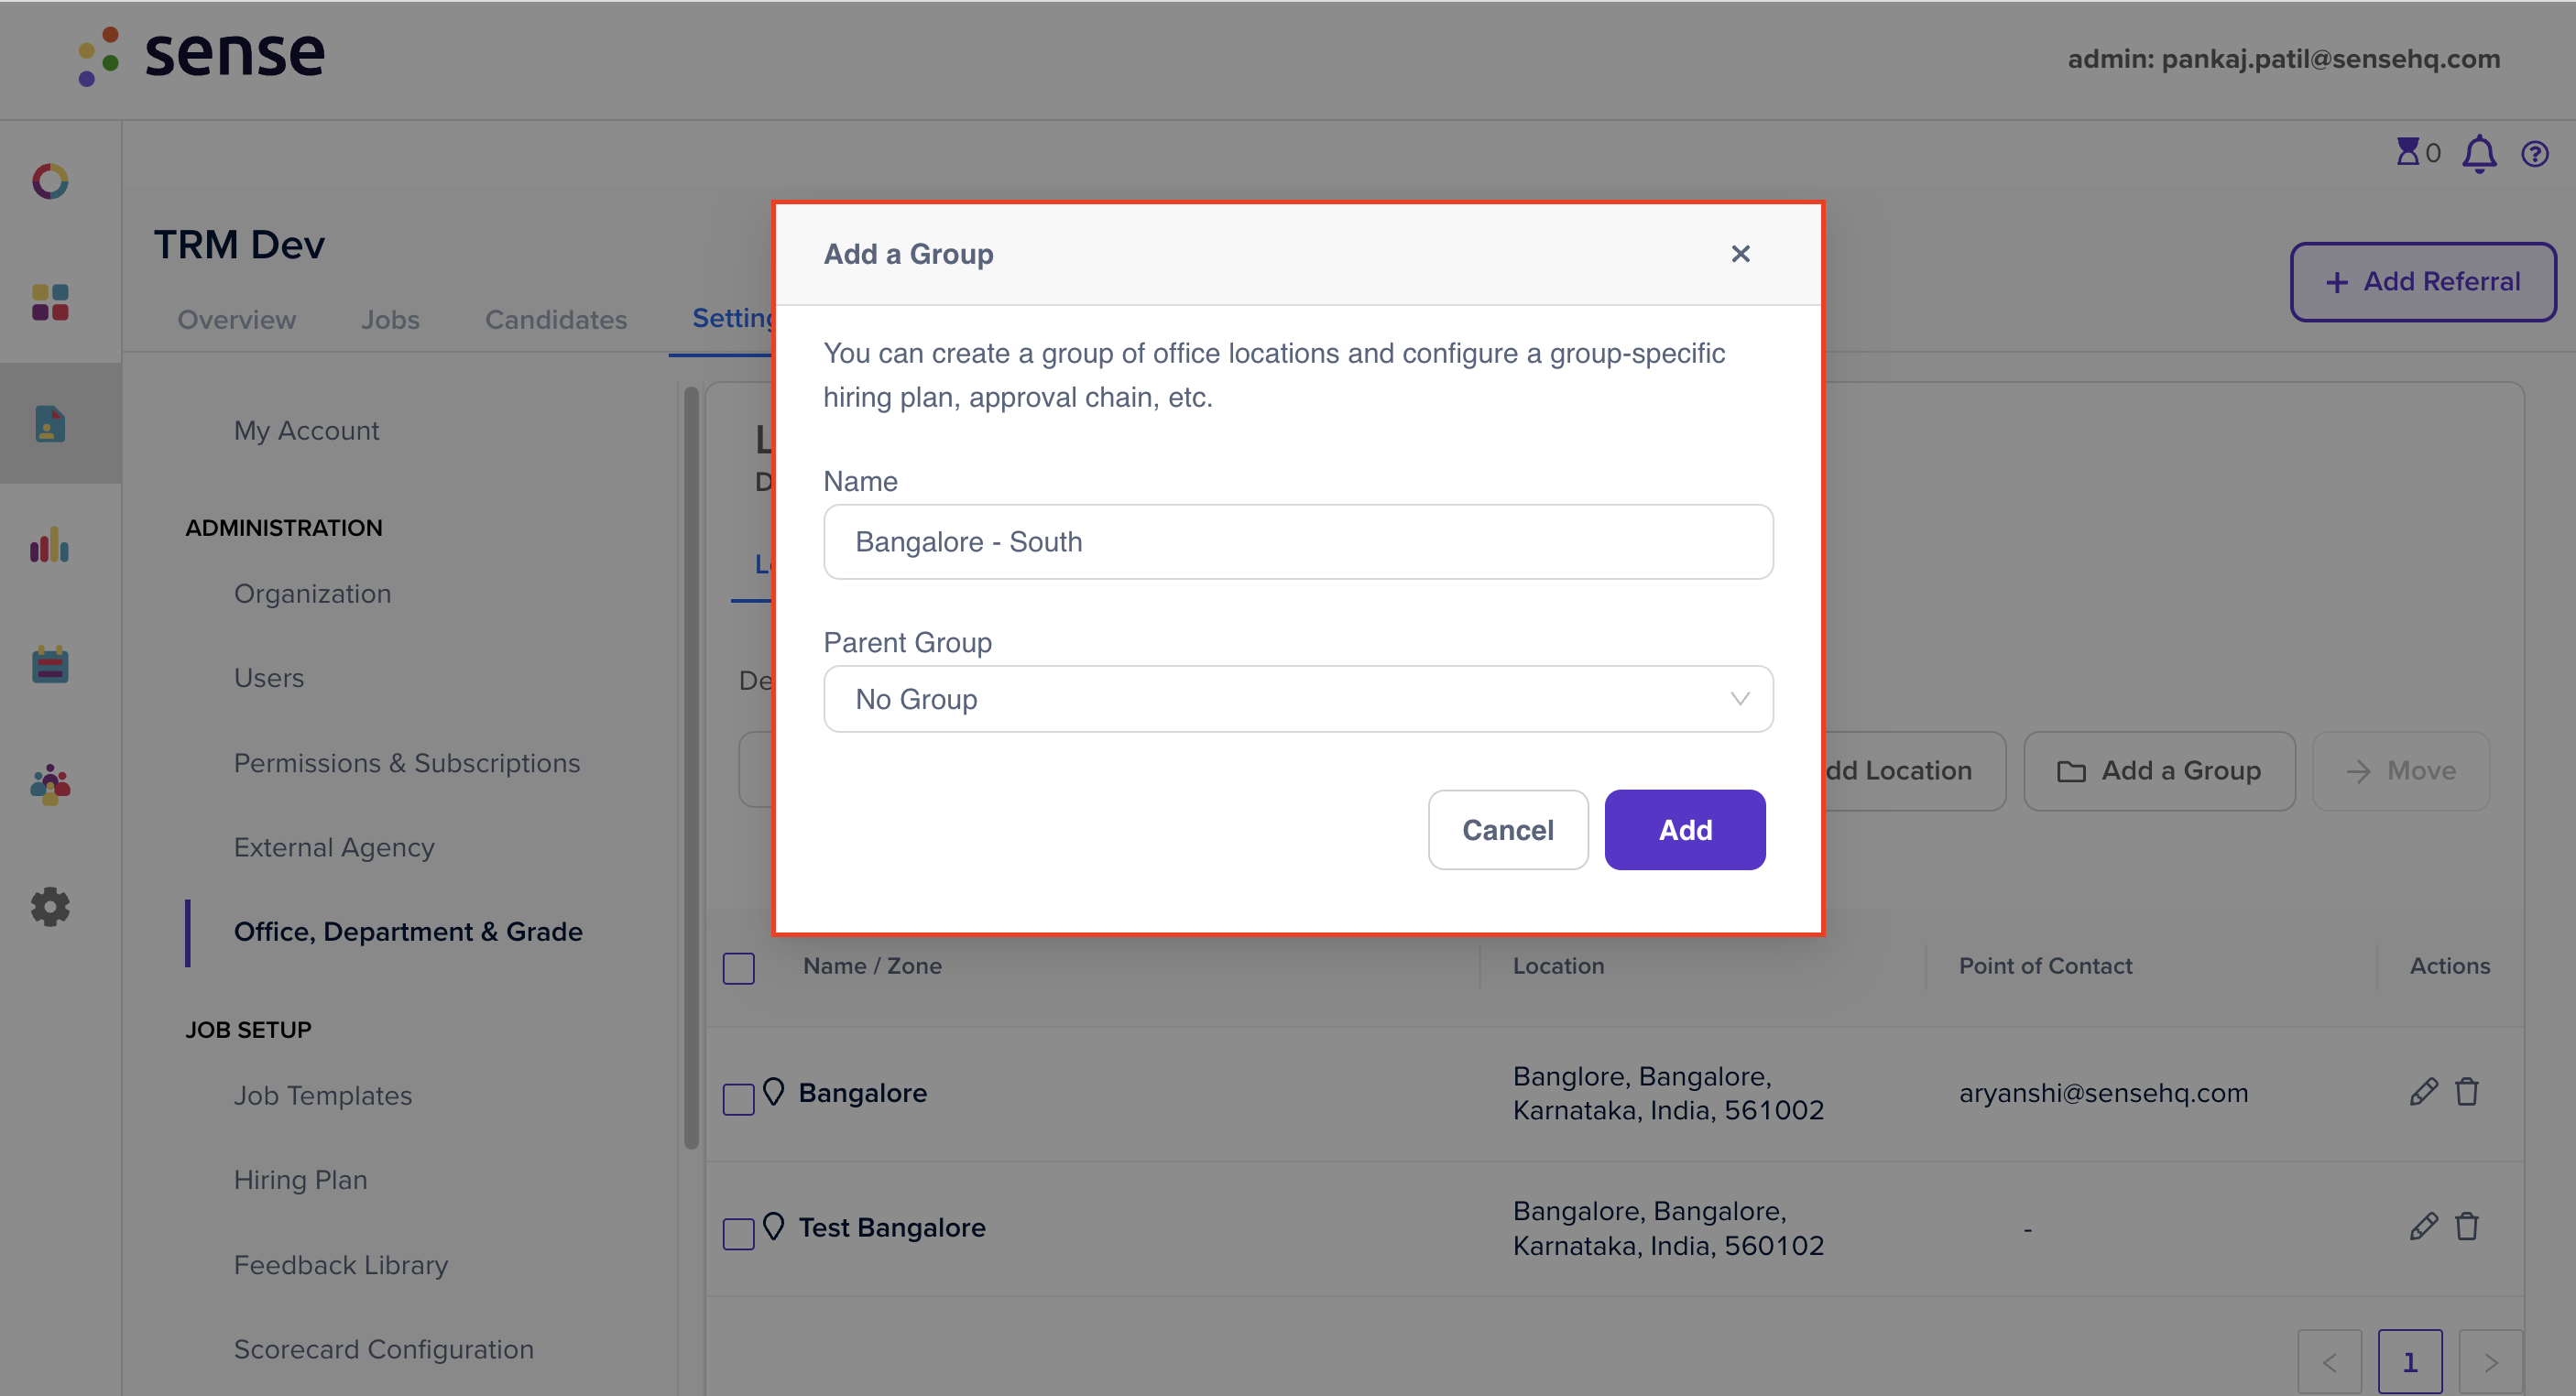Toggle the select-all header checkbox

(738, 968)
